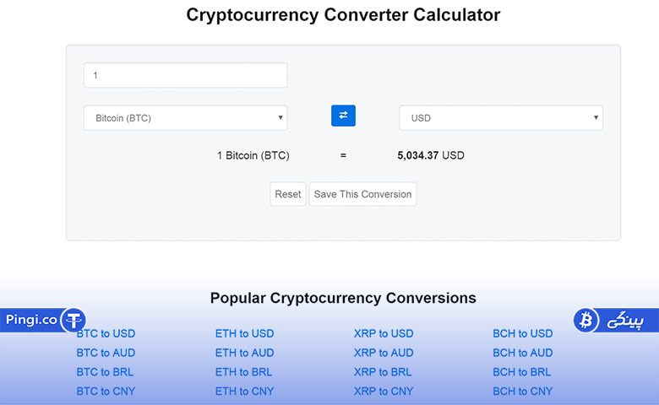659x405 pixels.
Task: Select the XRP to CNY conversion
Action: 384,391
